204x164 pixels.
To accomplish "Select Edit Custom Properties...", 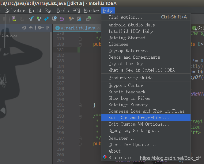I will tap(146, 118).
